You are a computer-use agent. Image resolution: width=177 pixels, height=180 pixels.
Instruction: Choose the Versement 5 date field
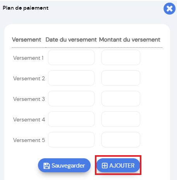click(71, 140)
